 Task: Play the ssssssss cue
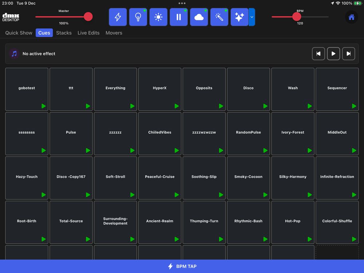[x=44, y=150]
